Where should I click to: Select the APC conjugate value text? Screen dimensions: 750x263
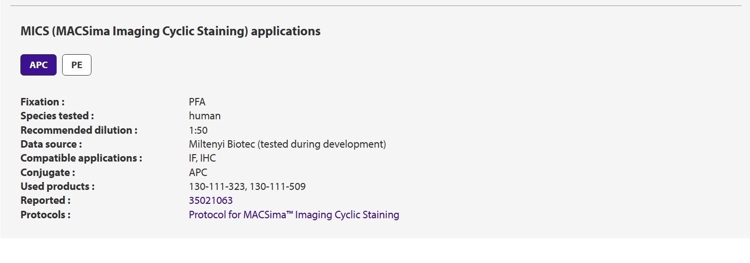pyautogui.click(x=198, y=173)
